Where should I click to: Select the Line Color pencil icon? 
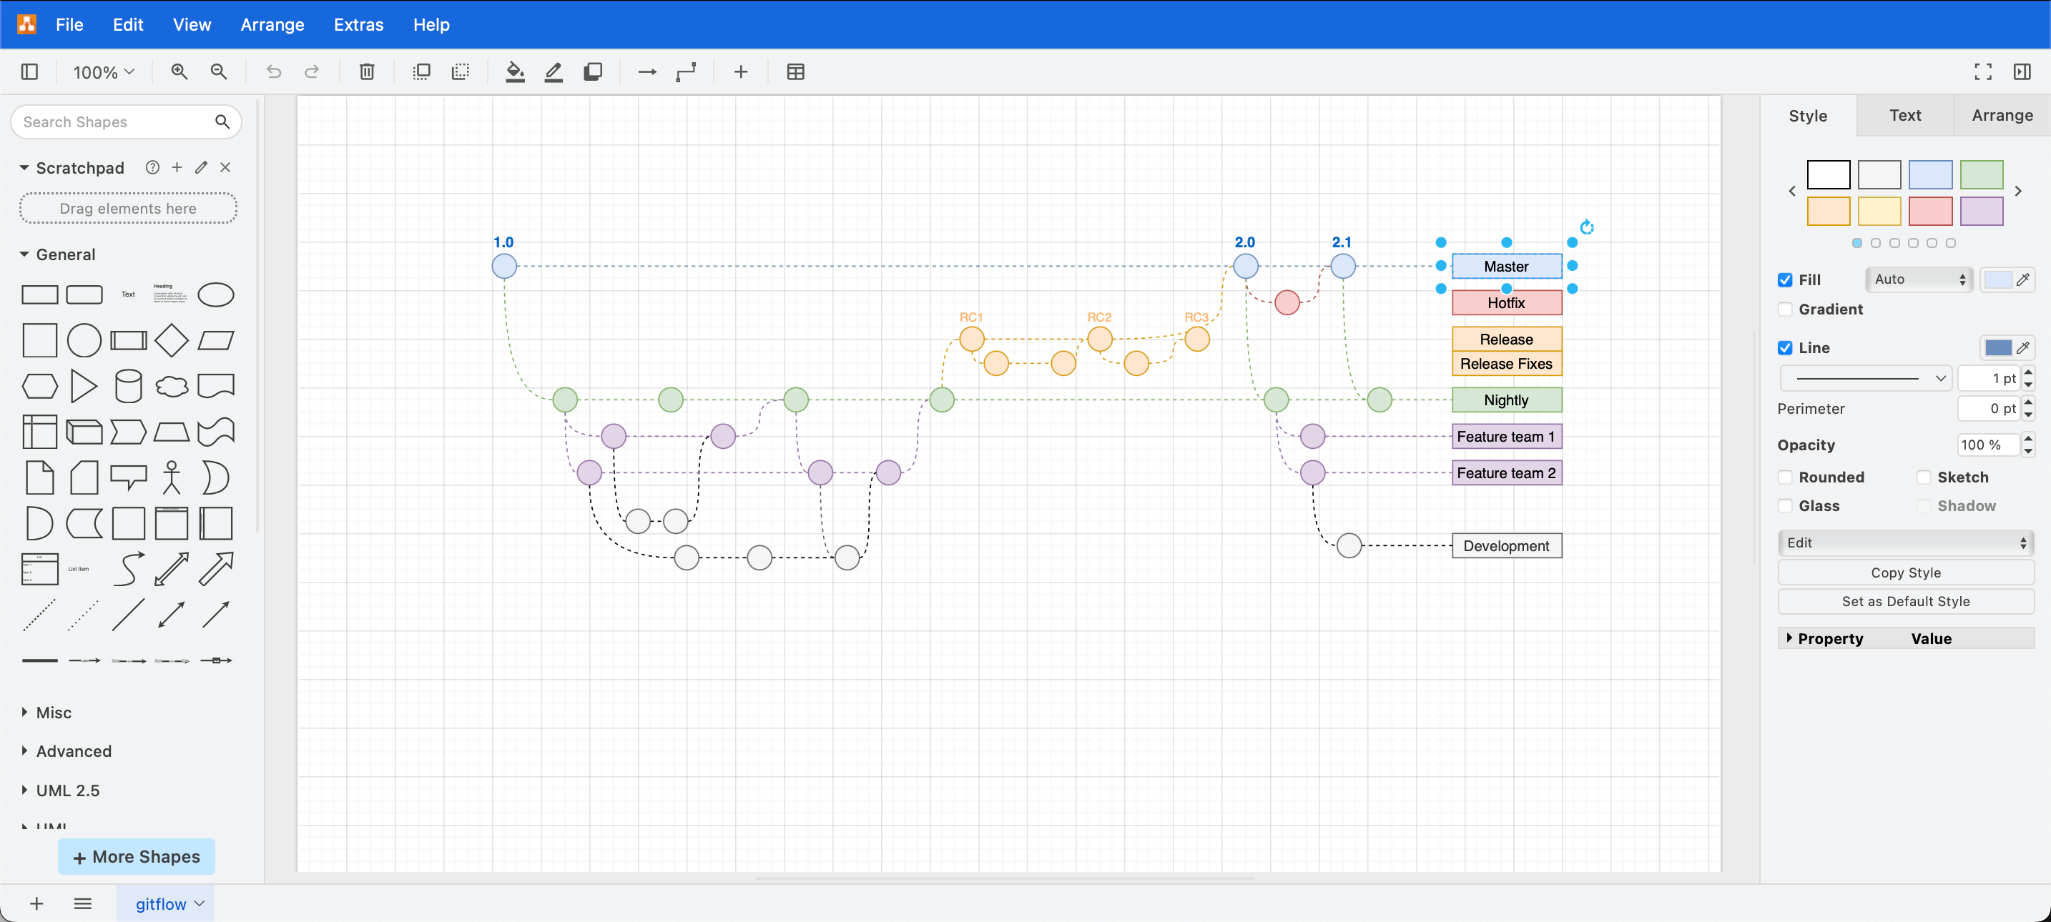click(554, 71)
